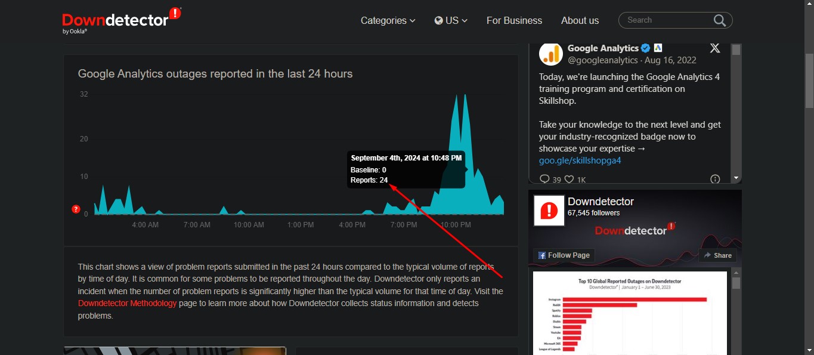This screenshot has height=355, width=814.
Task: Click the chart title about Google Analytics outages
Action: click(x=215, y=74)
